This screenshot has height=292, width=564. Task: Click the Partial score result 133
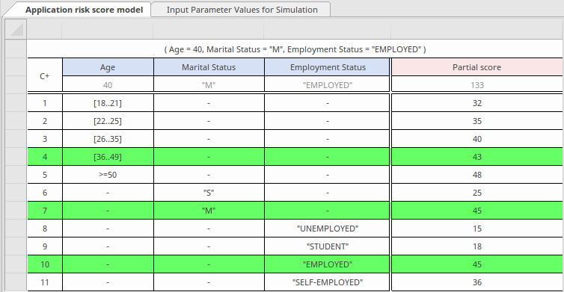pos(477,85)
